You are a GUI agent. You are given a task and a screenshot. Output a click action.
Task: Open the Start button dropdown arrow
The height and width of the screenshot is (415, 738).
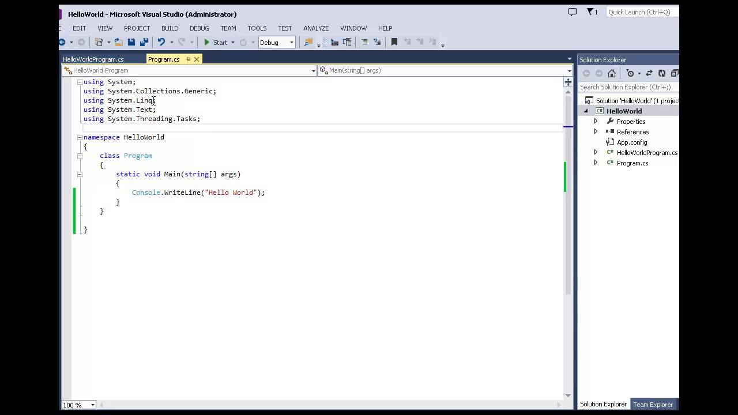(233, 42)
